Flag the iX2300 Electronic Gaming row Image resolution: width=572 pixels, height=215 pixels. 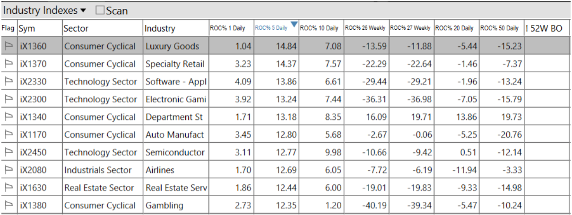click(9, 99)
